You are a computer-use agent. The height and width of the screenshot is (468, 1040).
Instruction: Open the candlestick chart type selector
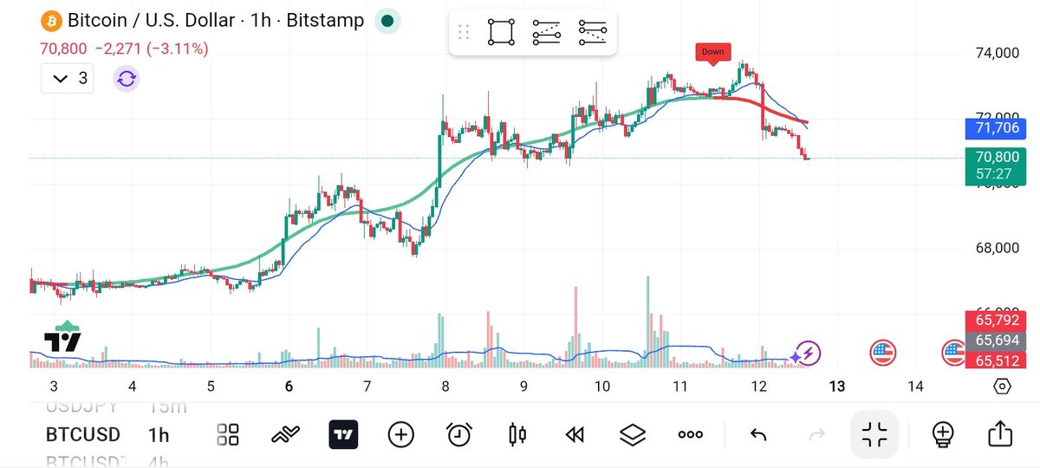[517, 434]
